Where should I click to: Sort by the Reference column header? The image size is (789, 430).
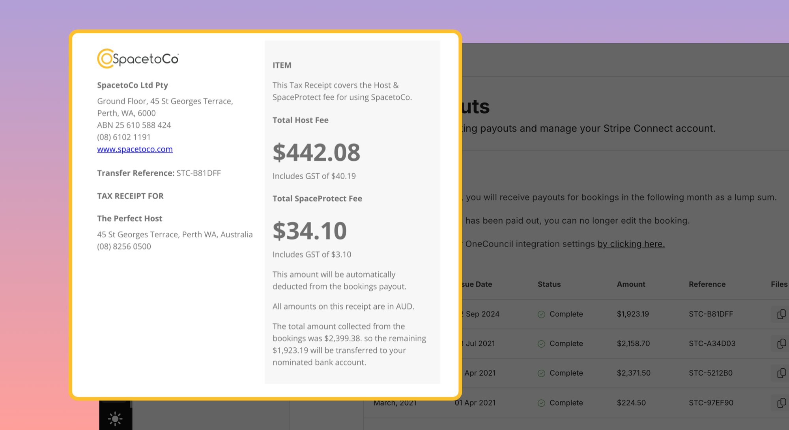pyautogui.click(x=707, y=284)
